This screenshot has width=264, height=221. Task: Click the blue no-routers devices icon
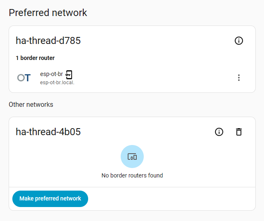tap(132, 157)
